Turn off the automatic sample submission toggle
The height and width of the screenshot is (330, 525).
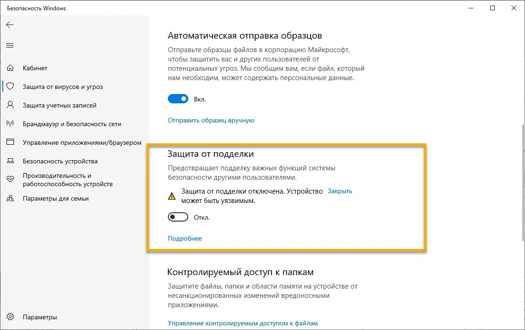point(178,99)
